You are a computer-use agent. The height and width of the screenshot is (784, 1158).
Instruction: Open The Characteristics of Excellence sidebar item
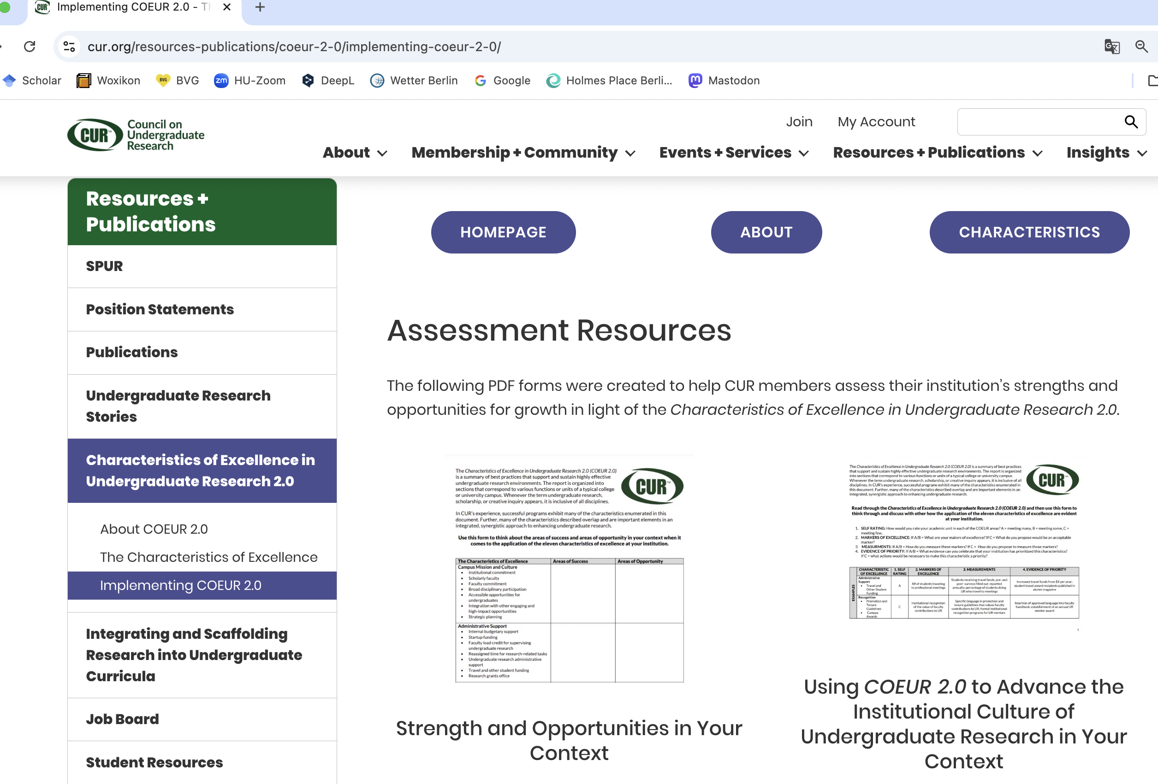pyautogui.click(x=209, y=557)
